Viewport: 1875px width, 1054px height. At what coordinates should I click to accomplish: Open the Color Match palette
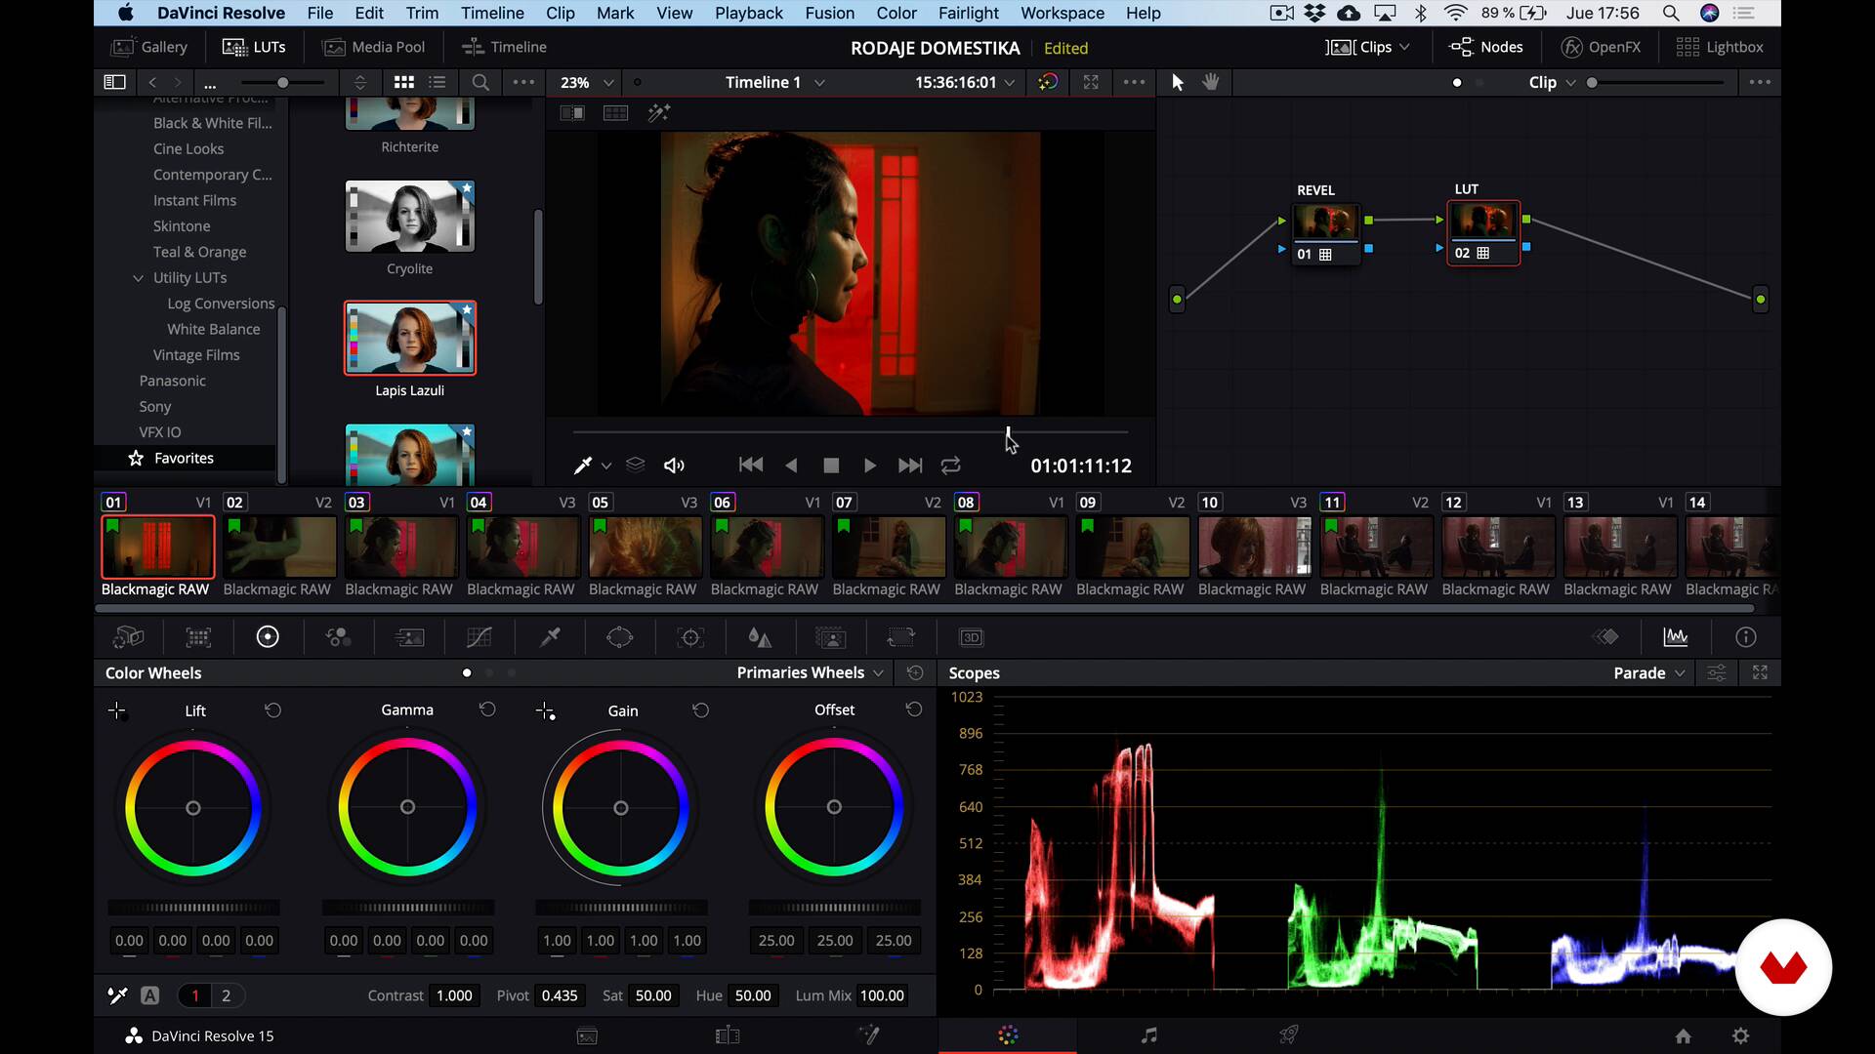point(198,637)
